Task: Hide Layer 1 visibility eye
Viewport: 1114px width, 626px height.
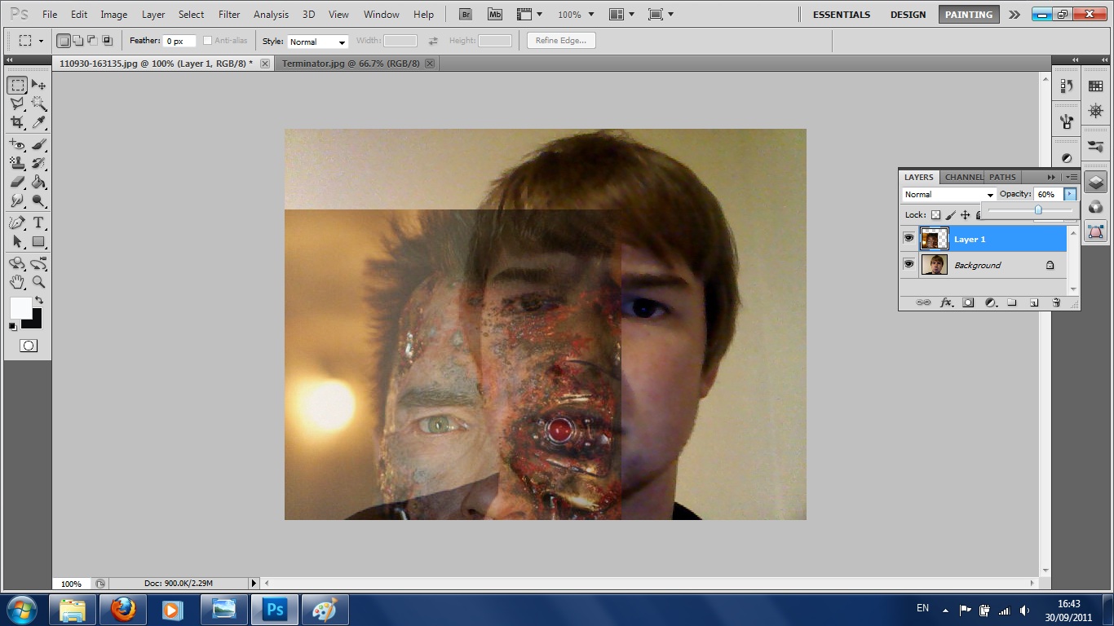Action: point(908,238)
